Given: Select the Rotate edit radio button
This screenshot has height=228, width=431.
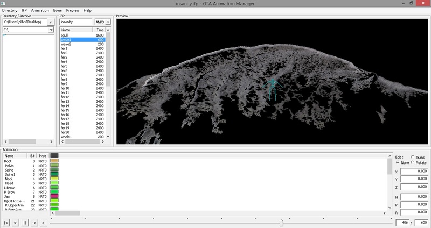Looking at the screenshot, I should [x=413, y=163].
